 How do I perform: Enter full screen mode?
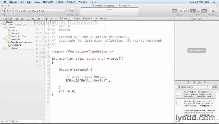point(217,6)
